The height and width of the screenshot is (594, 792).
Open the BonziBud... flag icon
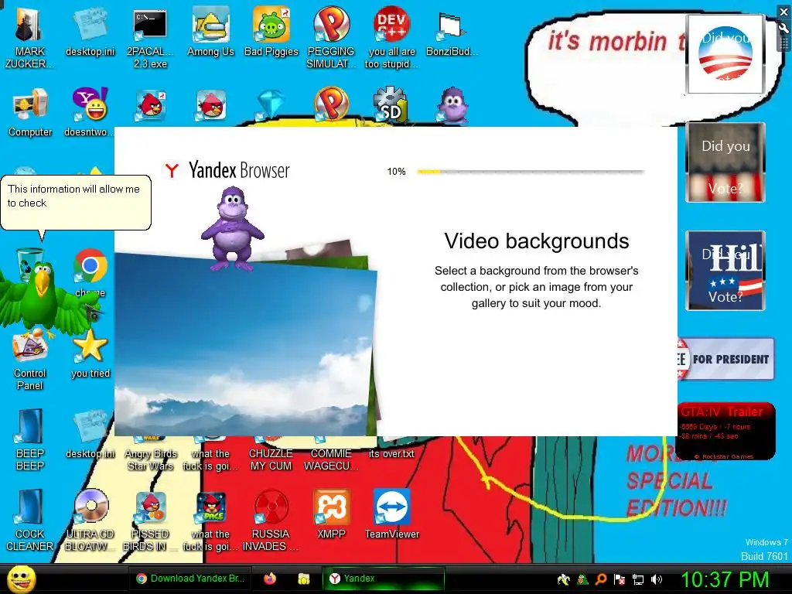(x=451, y=31)
